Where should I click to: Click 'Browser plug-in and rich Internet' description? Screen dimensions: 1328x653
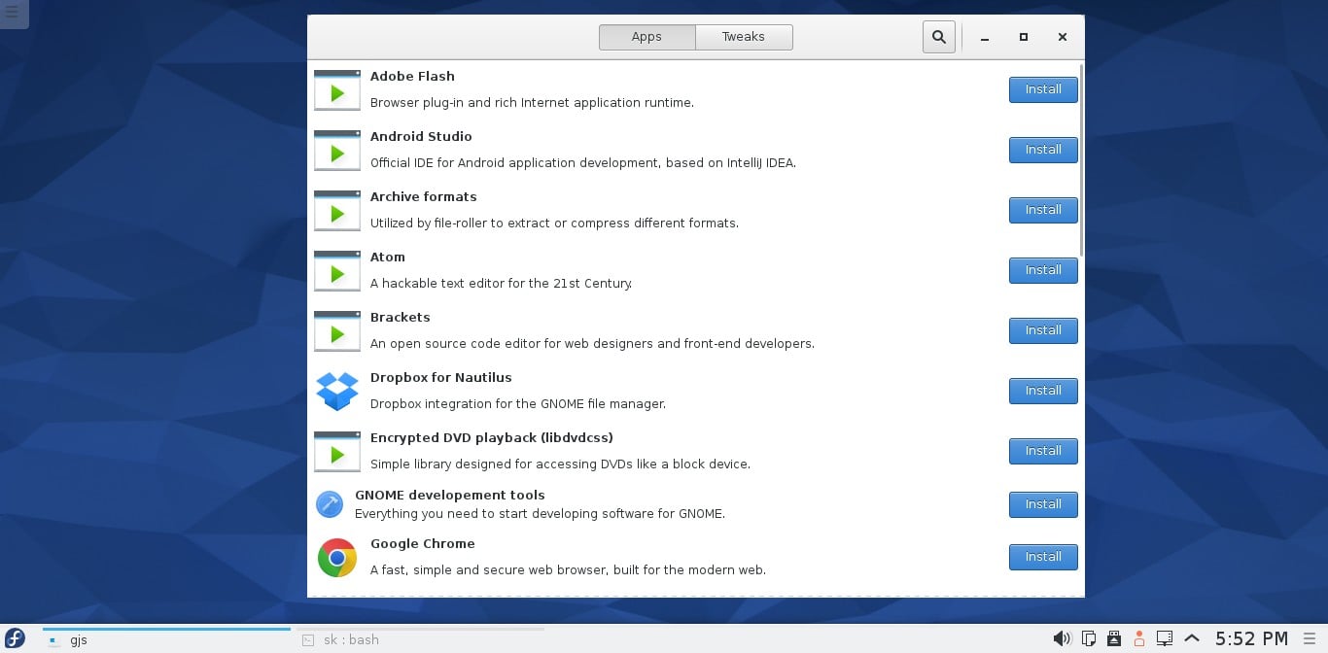[x=532, y=103]
